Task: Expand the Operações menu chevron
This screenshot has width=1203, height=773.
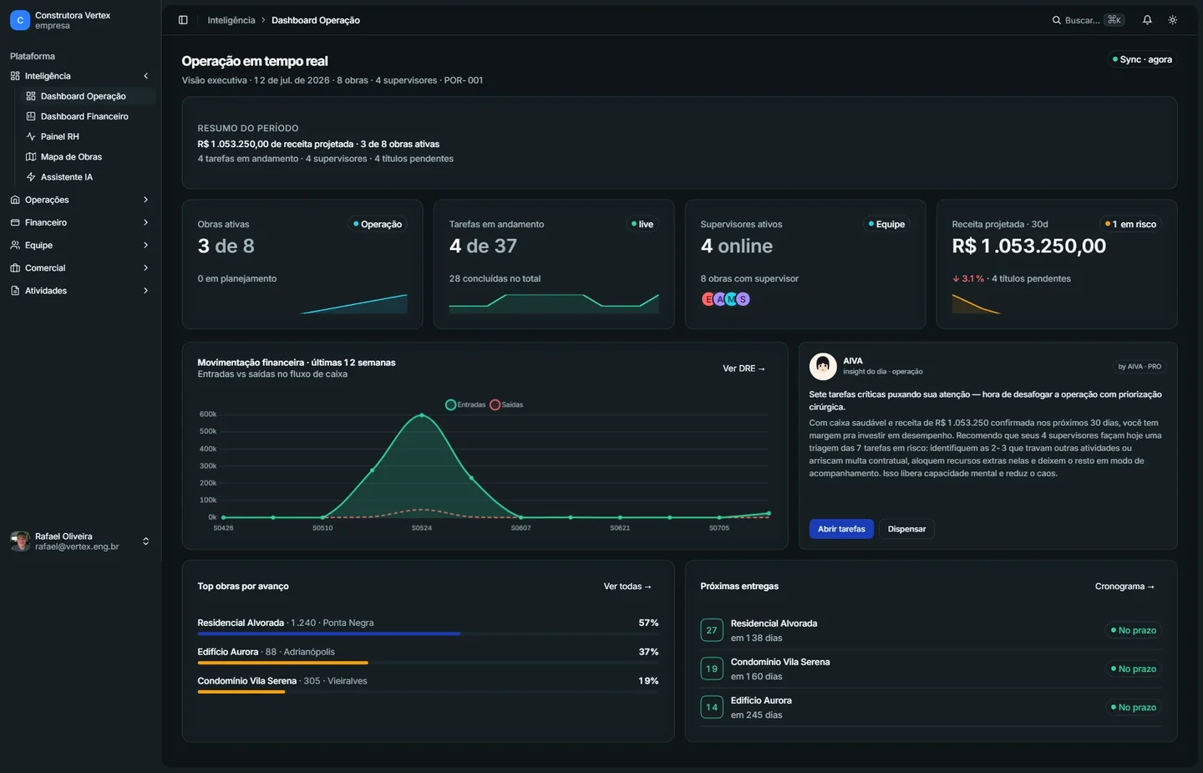Action: [146, 200]
